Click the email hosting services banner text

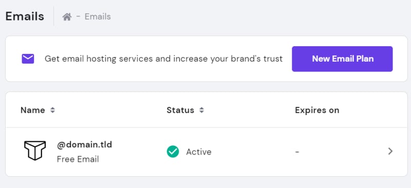pyautogui.click(x=163, y=59)
